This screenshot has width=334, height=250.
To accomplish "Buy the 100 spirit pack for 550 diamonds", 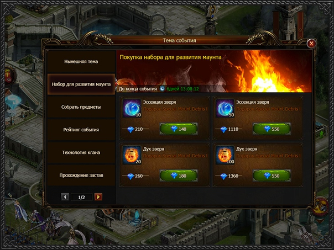I will click(272, 175).
